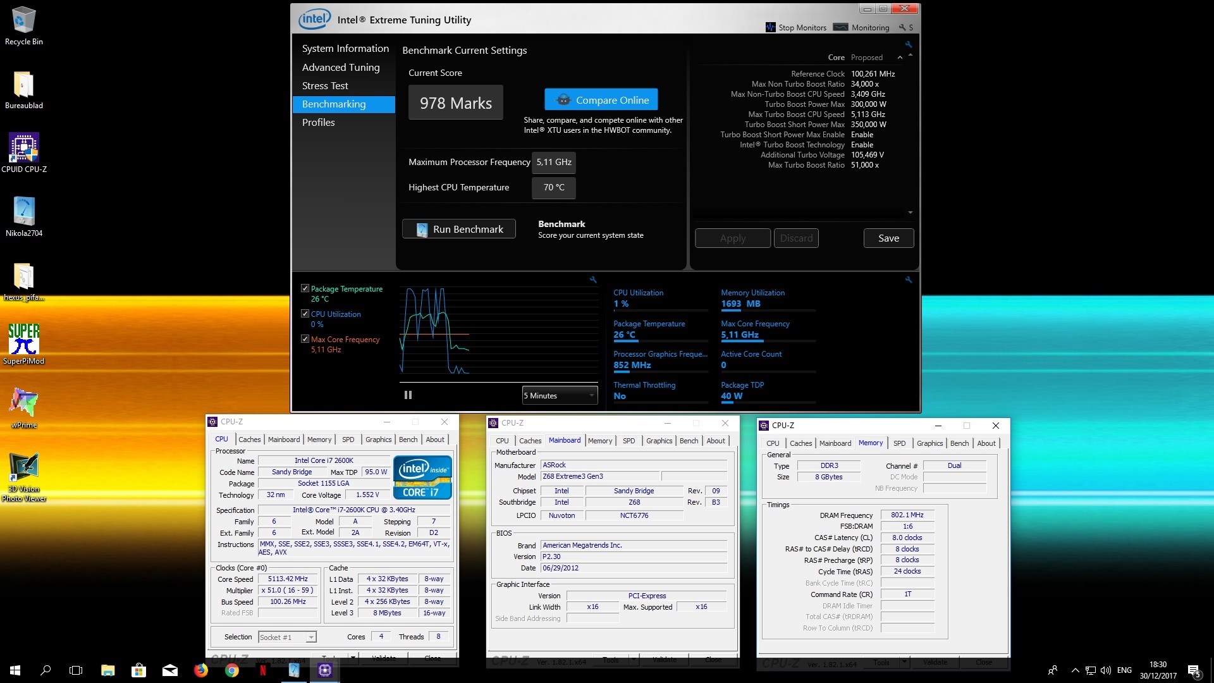1214x683 pixels.
Task: Click the Discard button in XTU
Action: [x=796, y=238]
